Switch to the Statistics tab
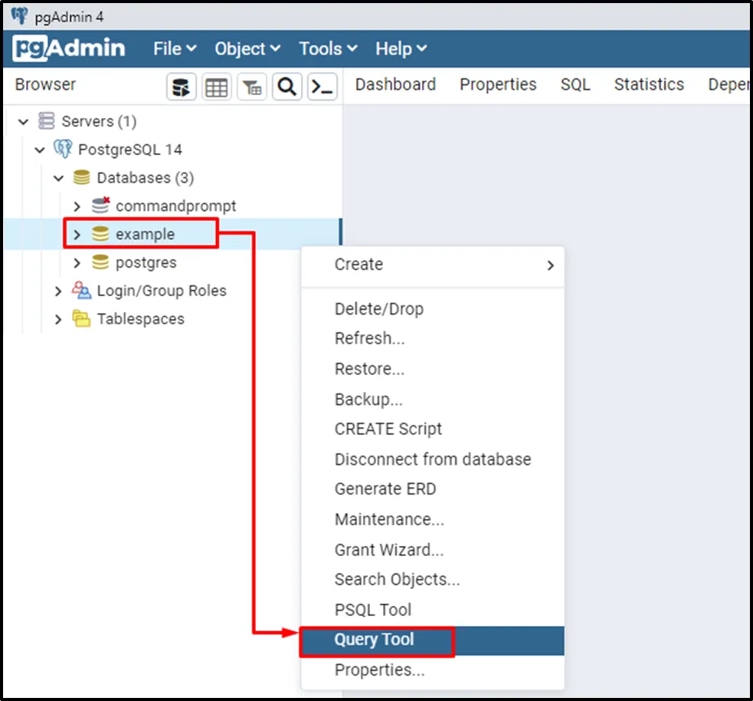Screen dimensions: 753x701 click(x=649, y=84)
